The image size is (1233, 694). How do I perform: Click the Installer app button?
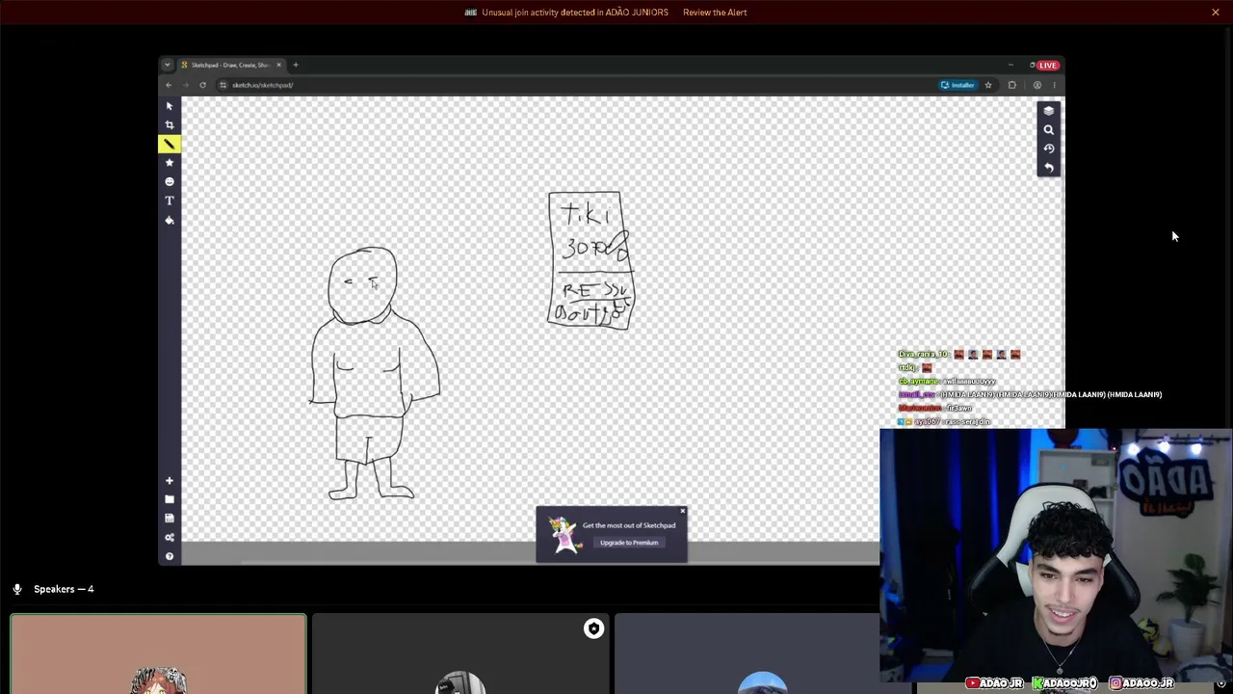point(958,85)
